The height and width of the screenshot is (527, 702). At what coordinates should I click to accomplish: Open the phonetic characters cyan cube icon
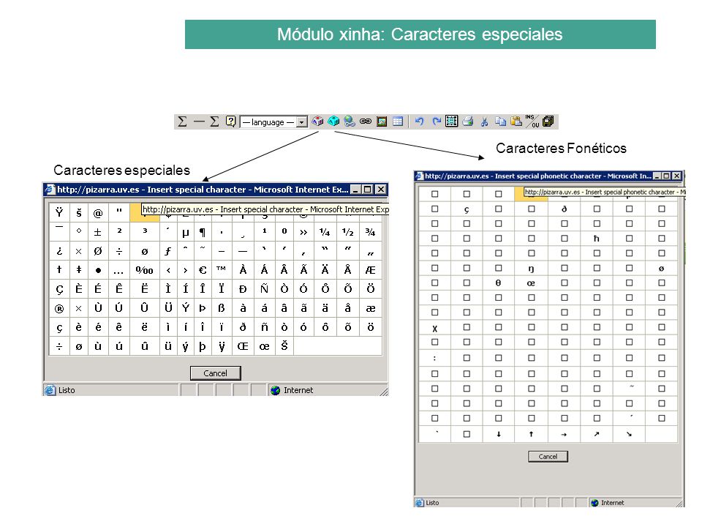tap(333, 121)
